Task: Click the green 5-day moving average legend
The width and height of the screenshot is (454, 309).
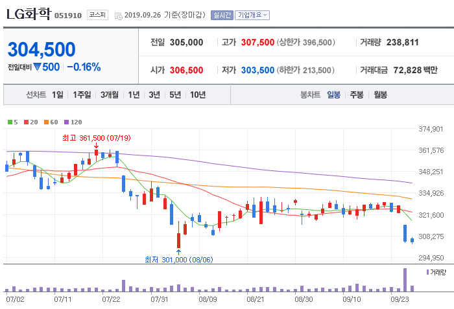Action: click(12, 122)
